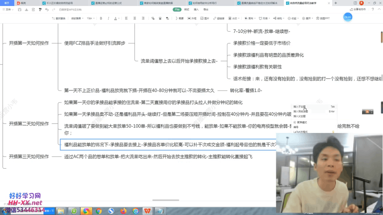Open the 风格 style dropdown
This screenshot has height=215, width=383.
point(264,18)
